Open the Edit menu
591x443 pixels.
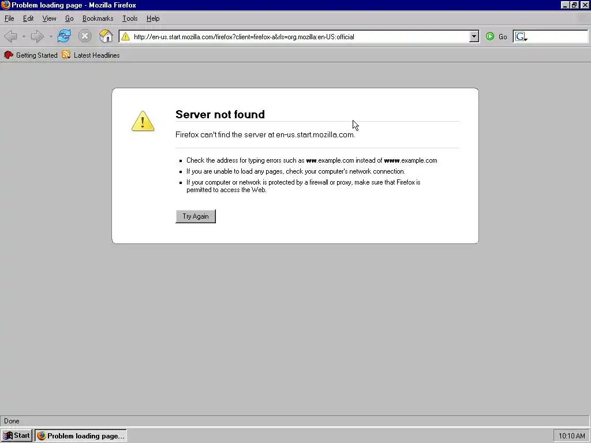28,18
